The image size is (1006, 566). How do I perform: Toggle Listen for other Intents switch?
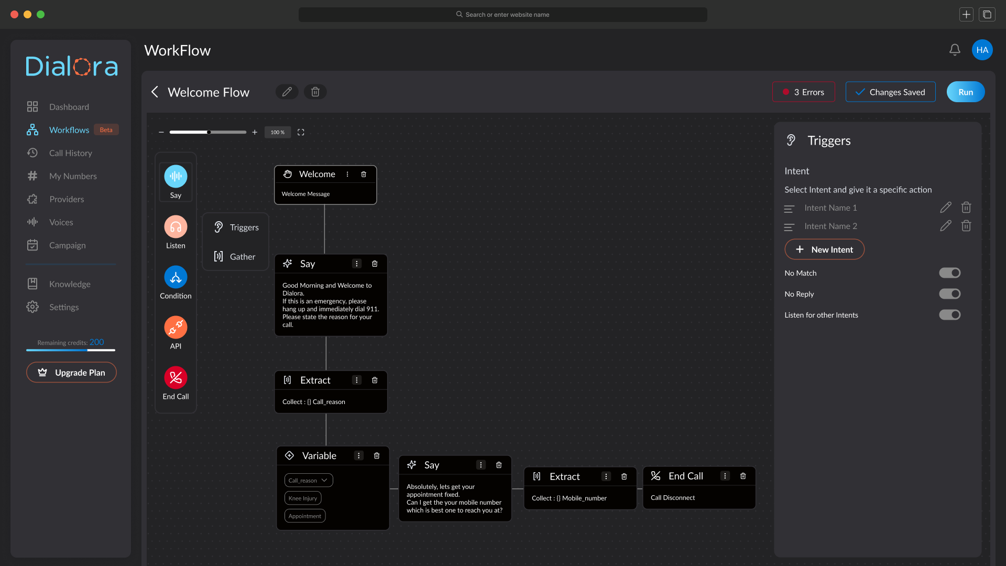[949, 315]
